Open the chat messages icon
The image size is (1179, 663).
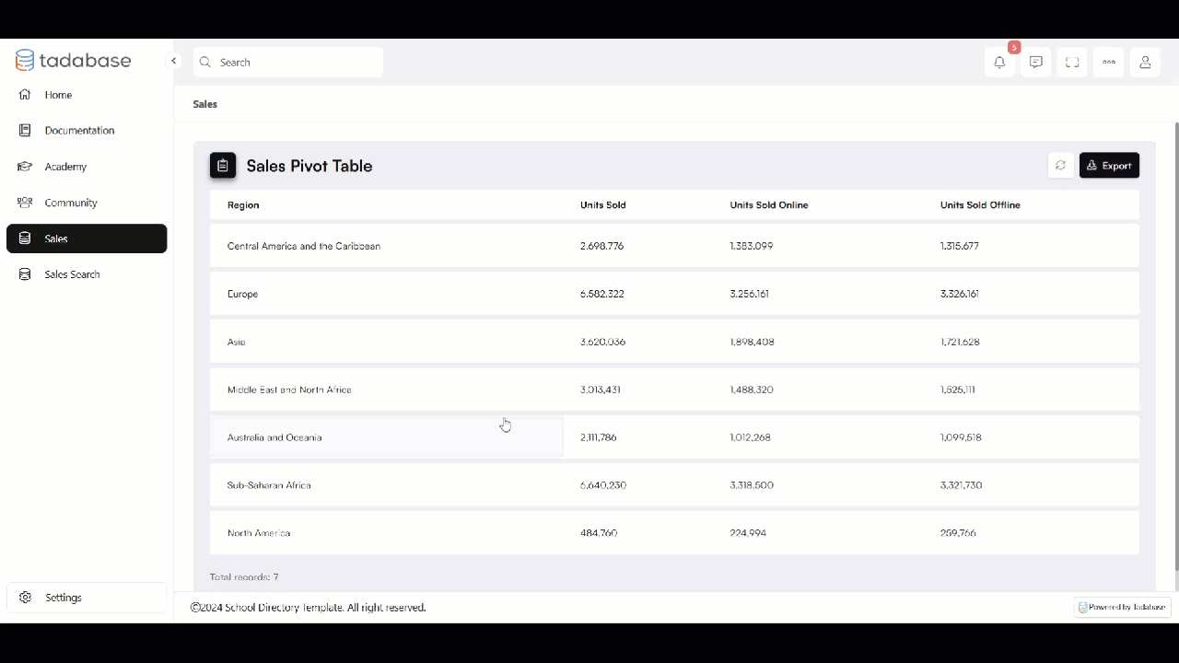pos(1035,63)
